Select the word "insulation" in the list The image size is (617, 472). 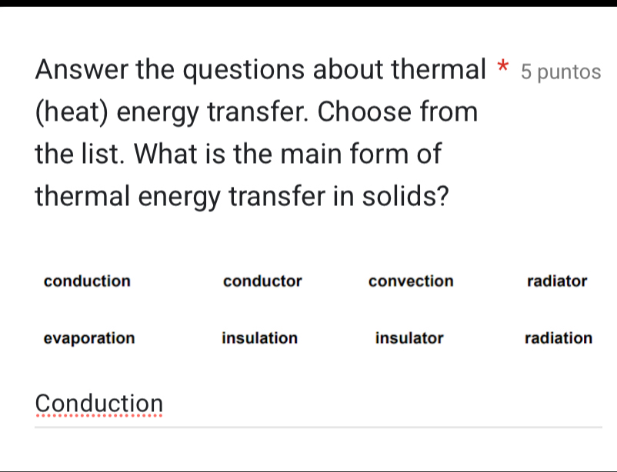click(259, 338)
